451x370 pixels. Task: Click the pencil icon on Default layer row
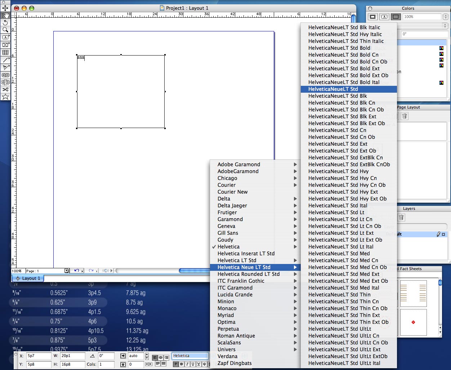438,234
